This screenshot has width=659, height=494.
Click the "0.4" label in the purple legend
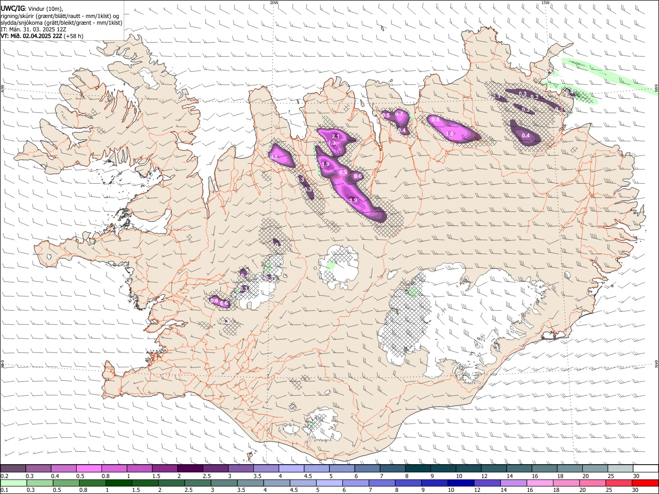[55, 476]
